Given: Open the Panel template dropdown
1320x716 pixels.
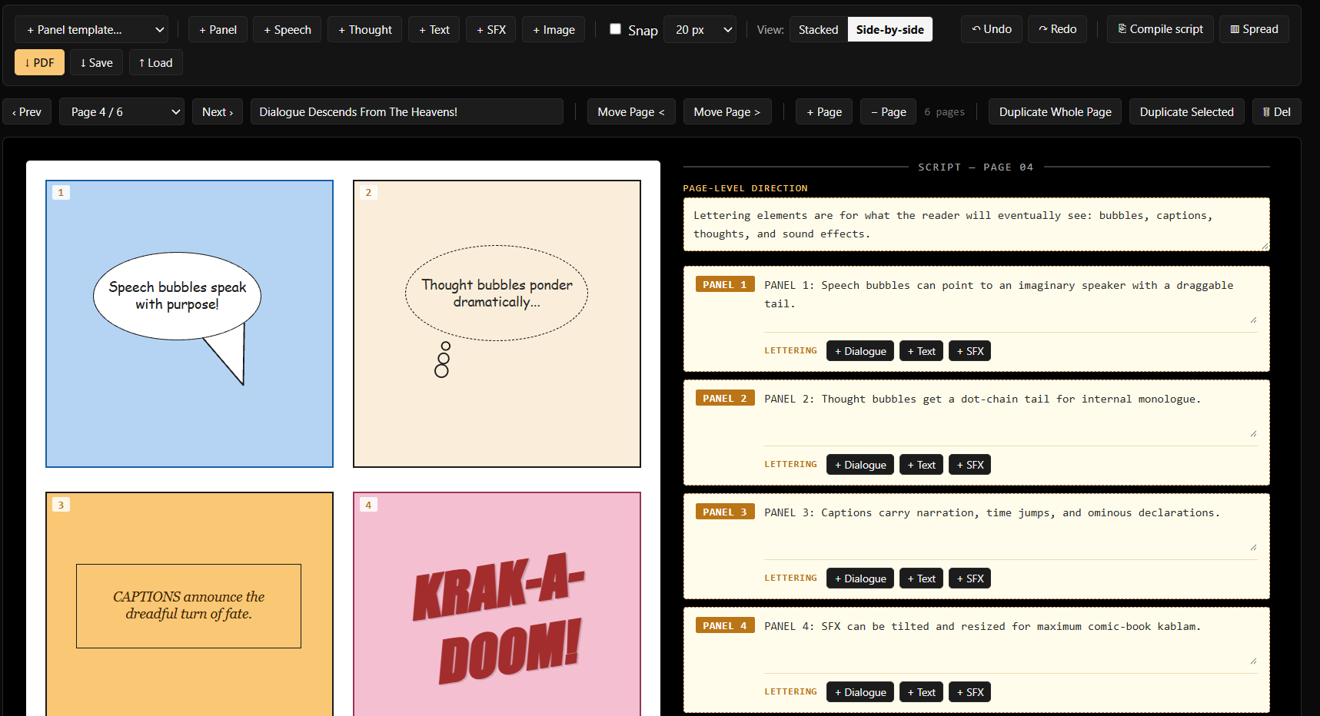Looking at the screenshot, I should (x=91, y=29).
